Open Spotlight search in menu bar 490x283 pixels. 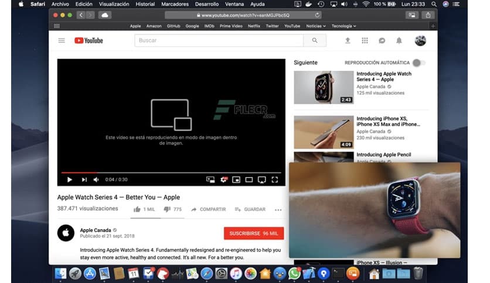coord(434,4)
